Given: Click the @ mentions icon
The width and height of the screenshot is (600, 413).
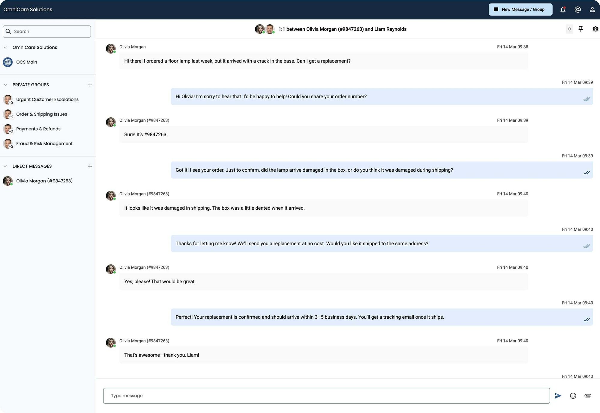Looking at the screenshot, I should [577, 9].
